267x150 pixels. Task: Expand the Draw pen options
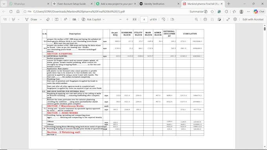(x=41, y=19)
